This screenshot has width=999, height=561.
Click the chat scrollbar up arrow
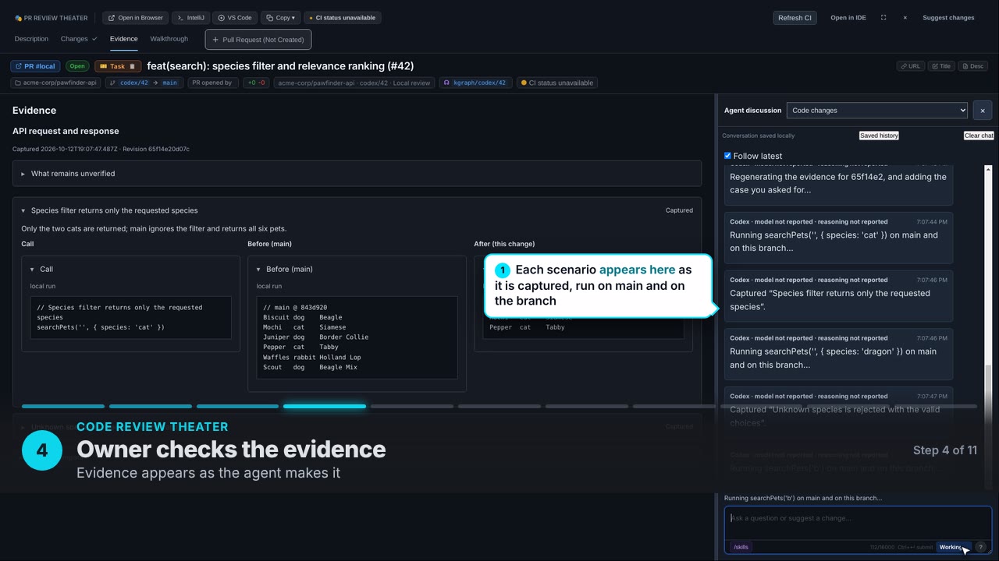987,169
